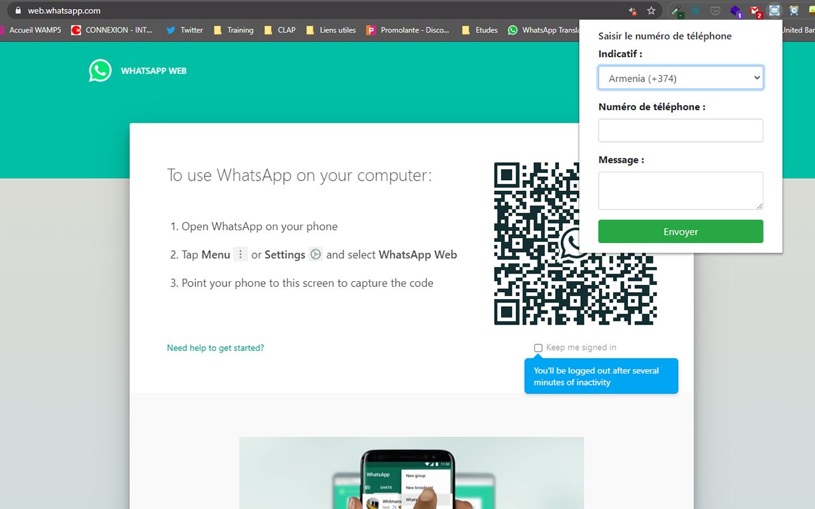Click the Pocket extension icon
Screen dimensions: 815x509
click(x=716, y=11)
